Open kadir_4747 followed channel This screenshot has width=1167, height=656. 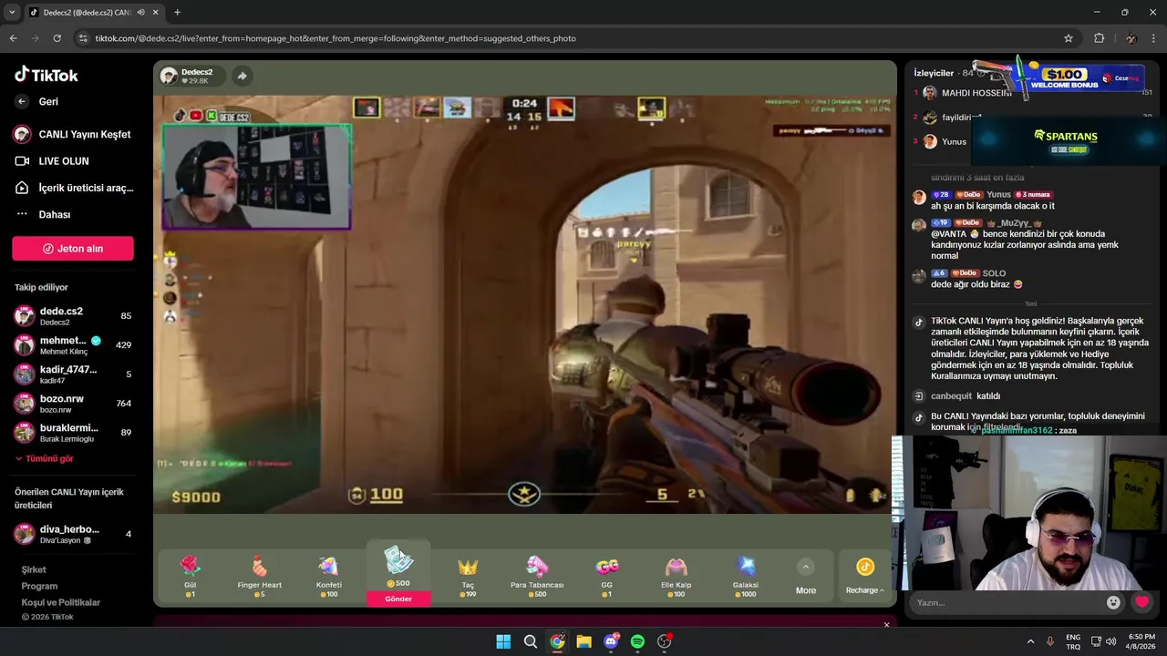click(x=73, y=374)
